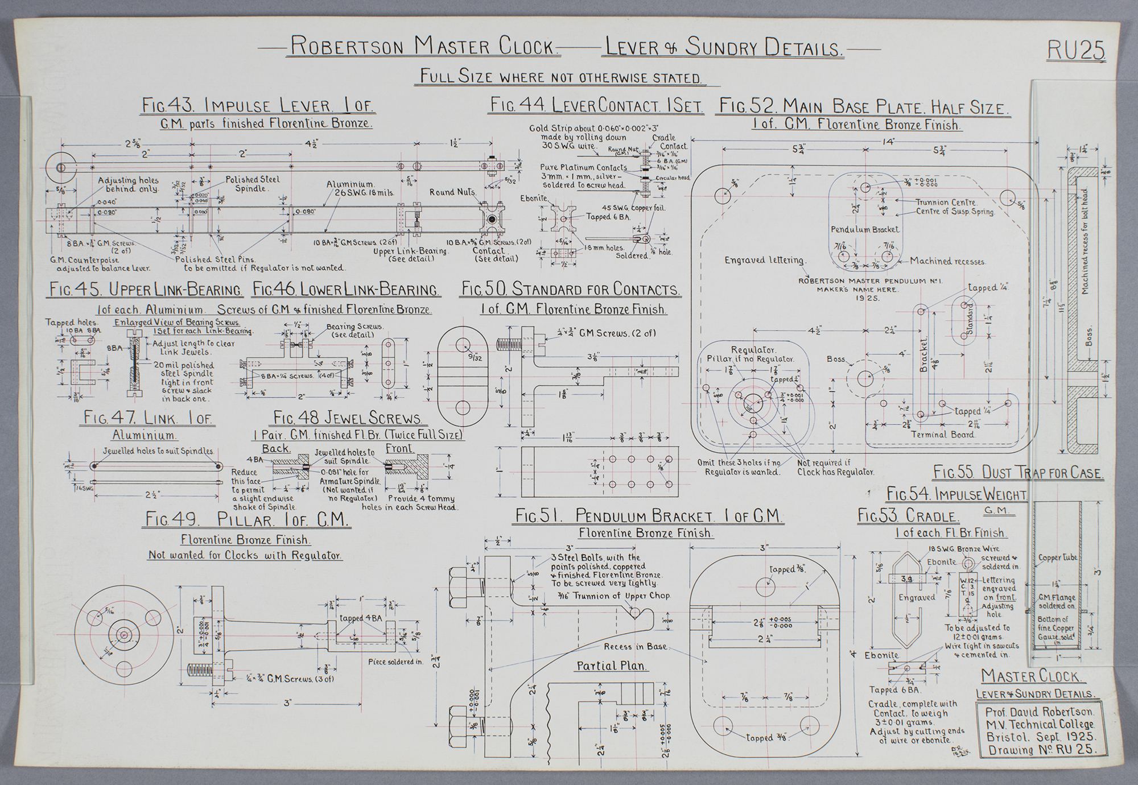The height and width of the screenshot is (785, 1138).
Task: Click the Fig. 44 Lever Contact heading
Action: [597, 105]
